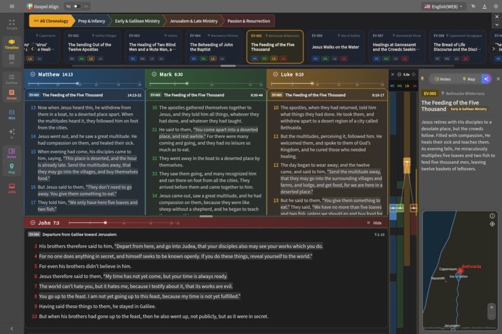Open EV-066 Jesus Walks on the Water card
The height and width of the screenshot is (334, 502).
[336, 47]
